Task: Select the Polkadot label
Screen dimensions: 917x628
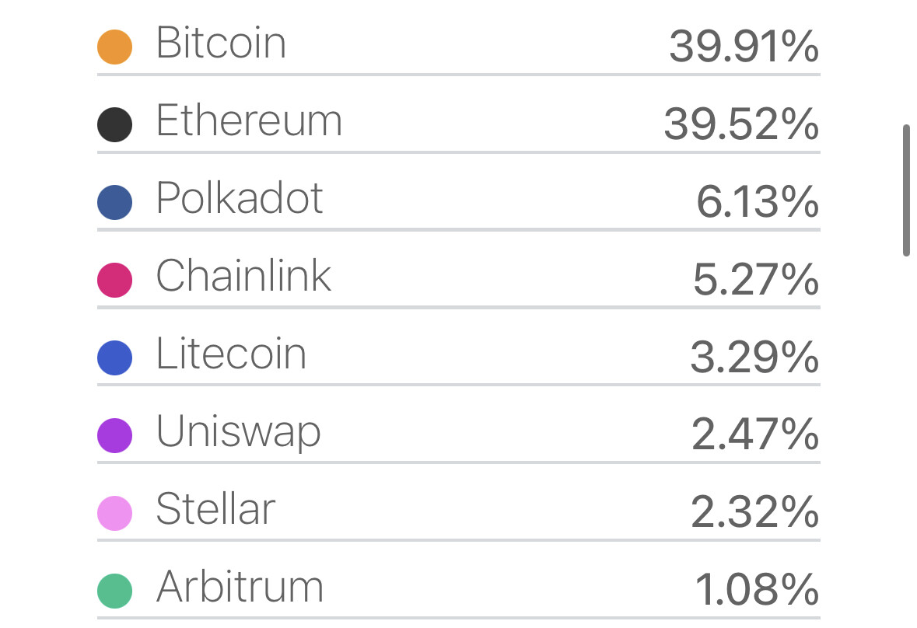Action: [240, 198]
